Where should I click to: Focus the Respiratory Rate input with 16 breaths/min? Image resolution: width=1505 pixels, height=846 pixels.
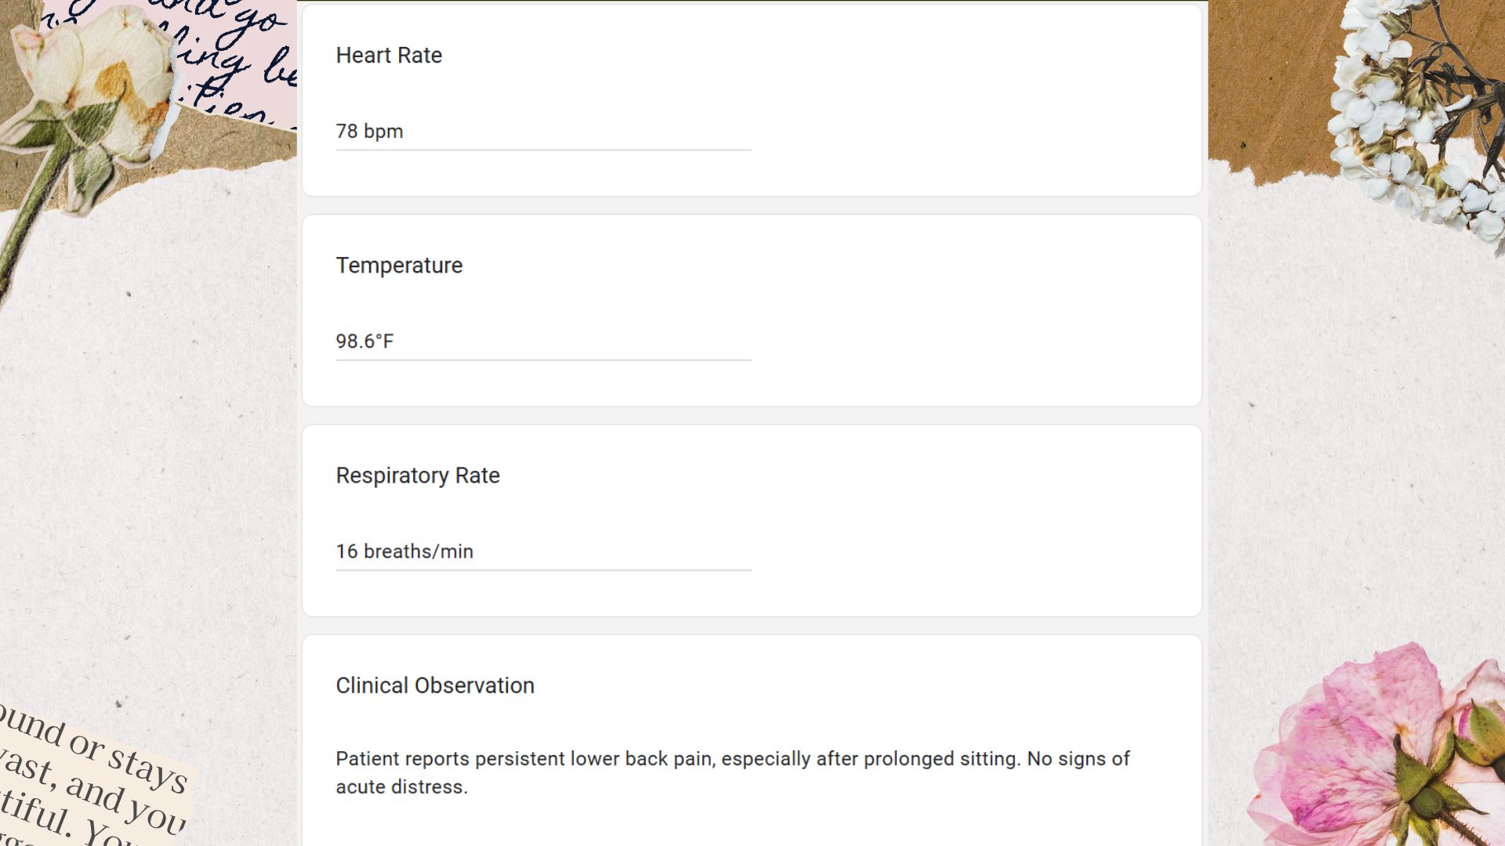click(543, 551)
